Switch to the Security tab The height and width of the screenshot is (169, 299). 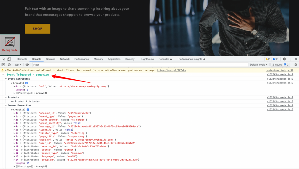pyautogui.click(x=130, y=59)
